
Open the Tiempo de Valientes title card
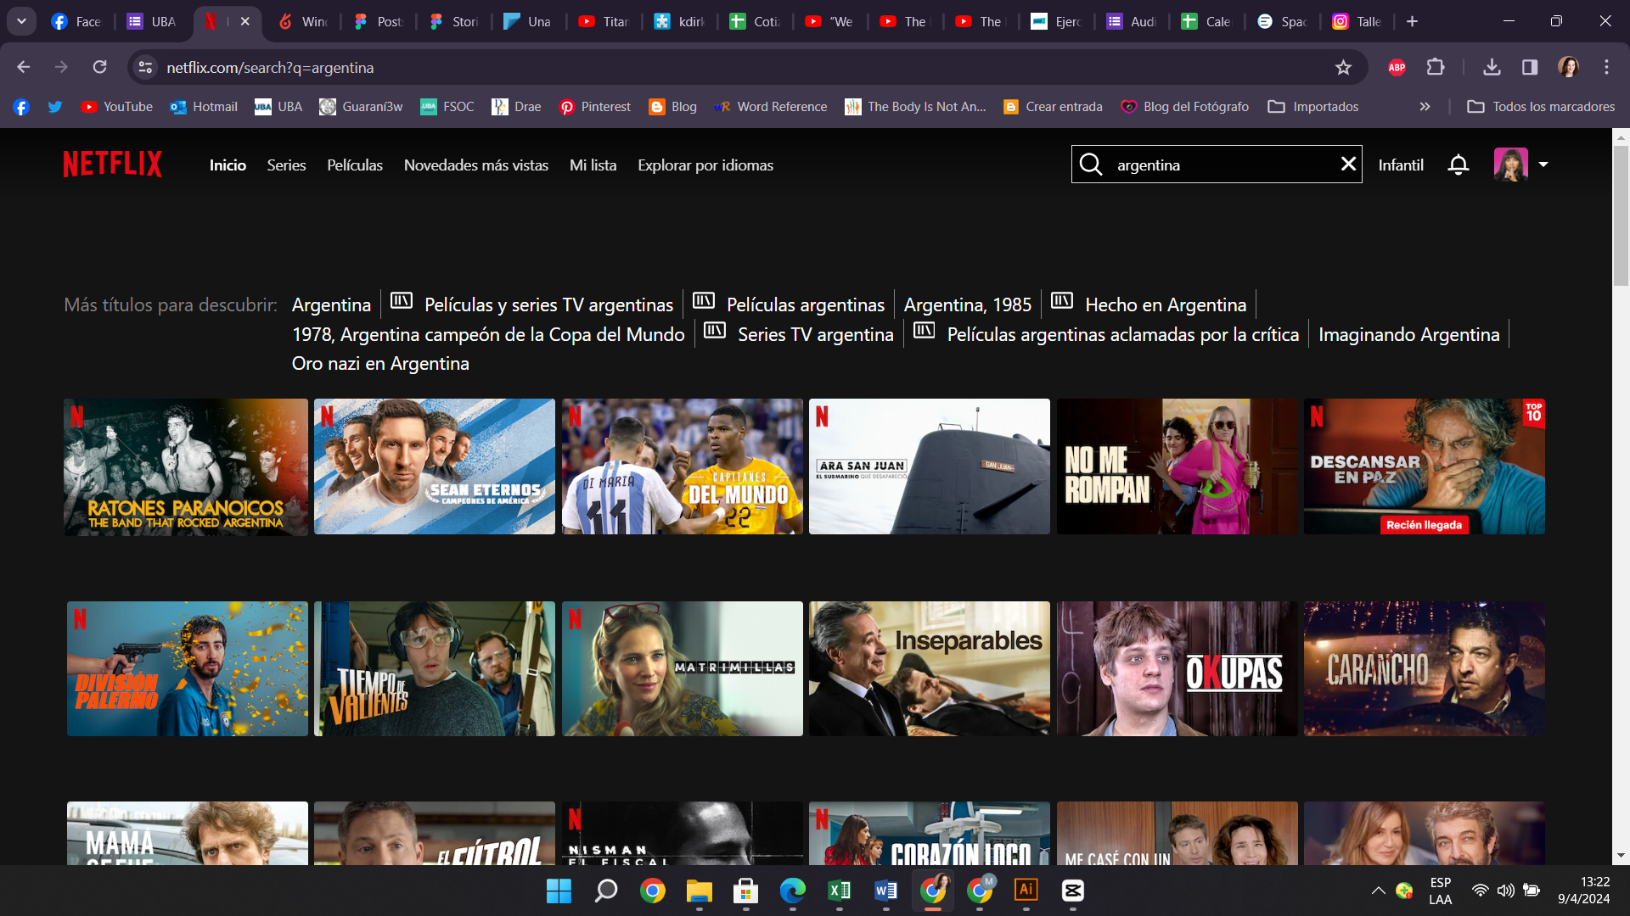(435, 669)
